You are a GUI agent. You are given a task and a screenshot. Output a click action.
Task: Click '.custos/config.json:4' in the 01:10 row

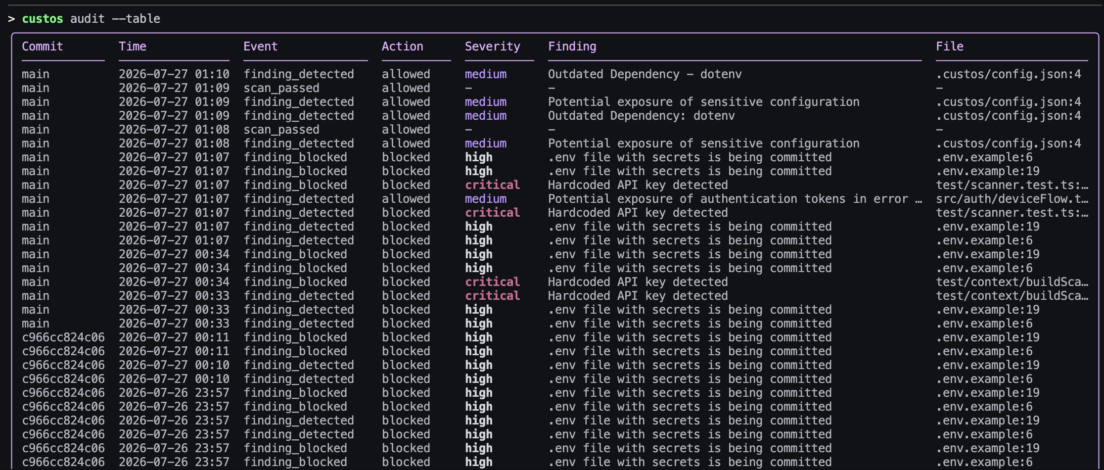[1009, 74]
